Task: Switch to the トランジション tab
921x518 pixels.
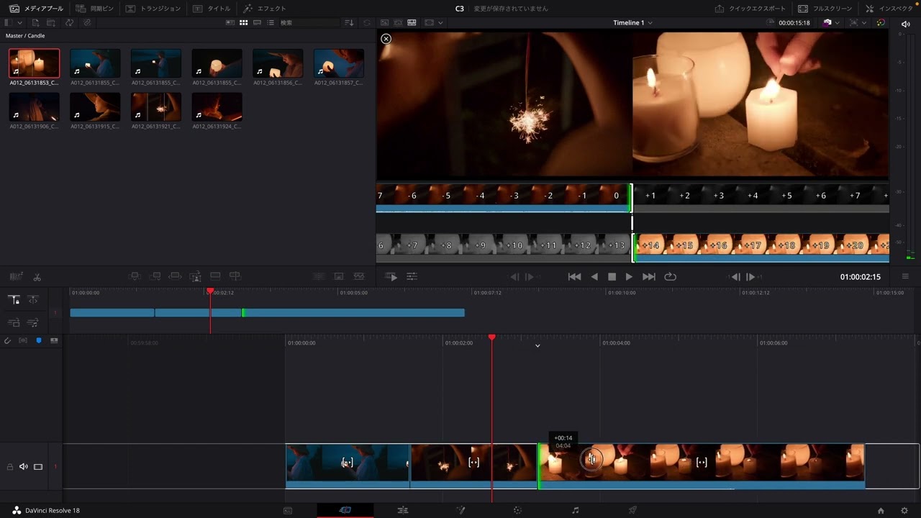Action: pos(153,9)
